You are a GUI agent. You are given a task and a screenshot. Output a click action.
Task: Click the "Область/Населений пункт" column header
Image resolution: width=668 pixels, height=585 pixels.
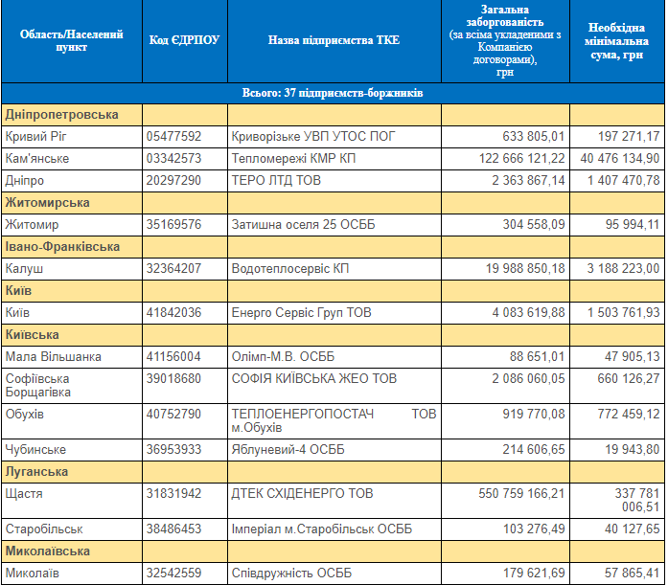point(72,40)
